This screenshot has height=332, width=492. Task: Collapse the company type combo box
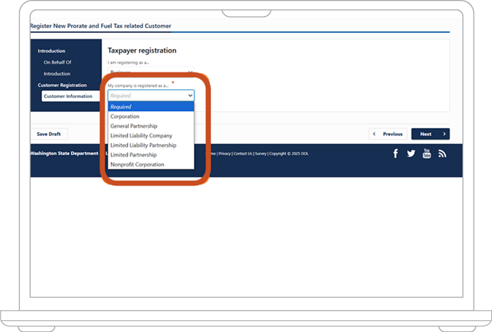tap(151, 95)
